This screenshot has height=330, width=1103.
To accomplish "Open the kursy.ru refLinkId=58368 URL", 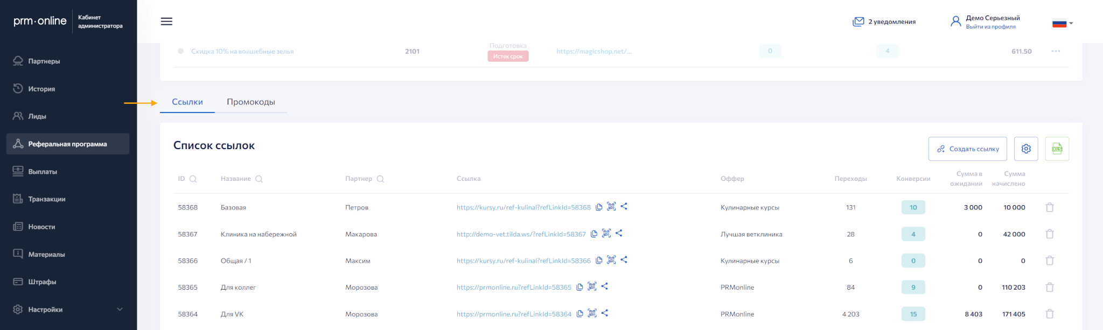I will (523, 207).
